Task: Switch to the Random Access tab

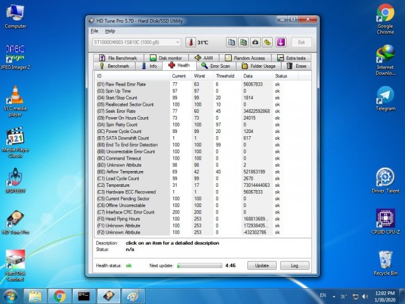Action: click(x=249, y=58)
